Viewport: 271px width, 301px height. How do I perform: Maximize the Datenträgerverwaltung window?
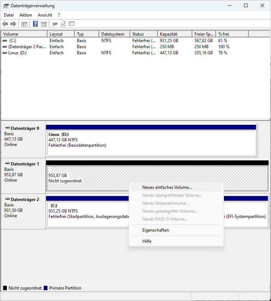click(246, 5)
